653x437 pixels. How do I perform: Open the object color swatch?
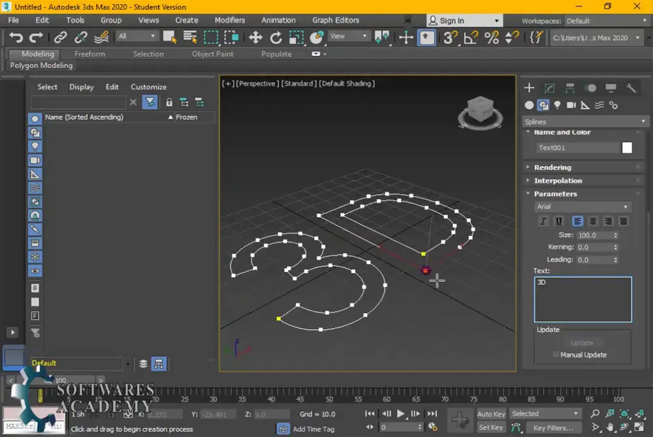pos(627,147)
